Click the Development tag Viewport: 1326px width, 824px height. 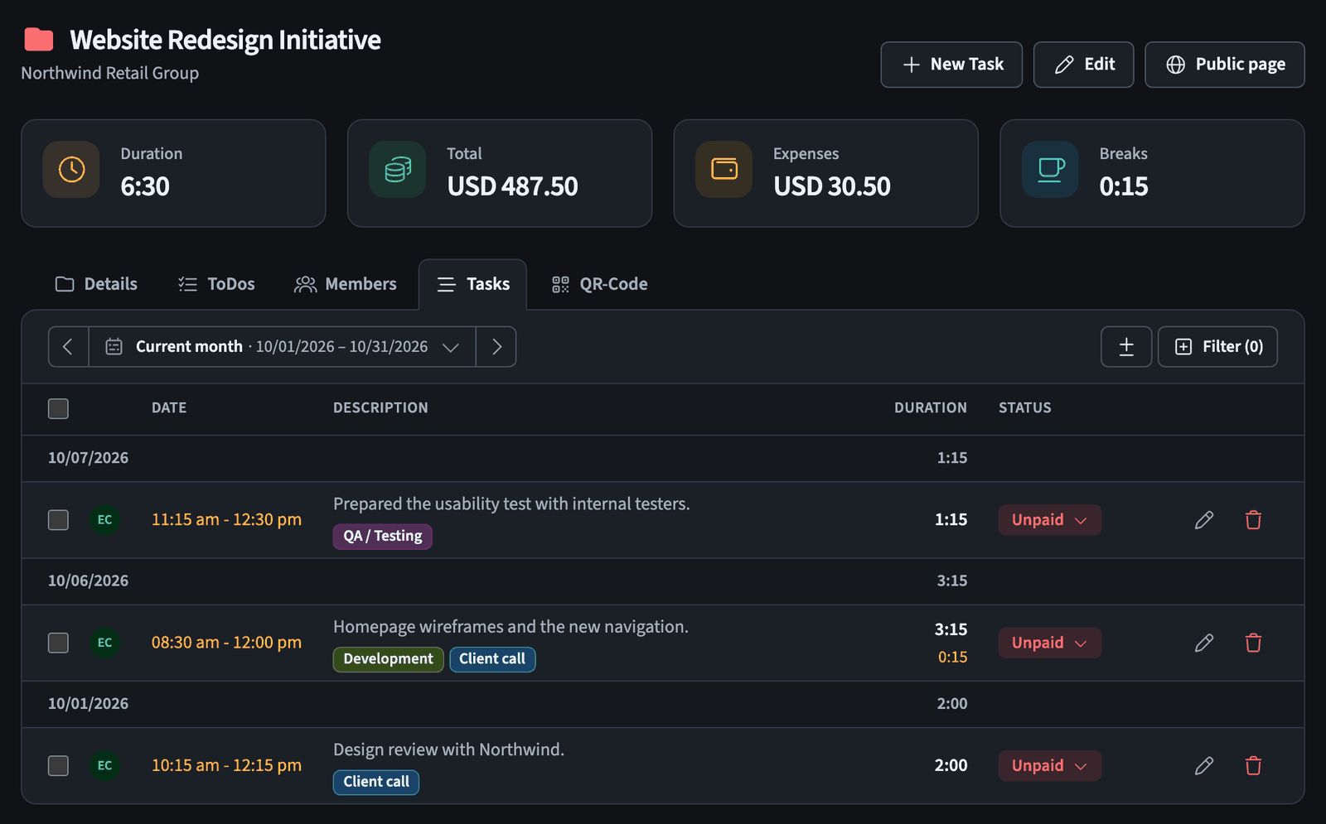click(389, 659)
